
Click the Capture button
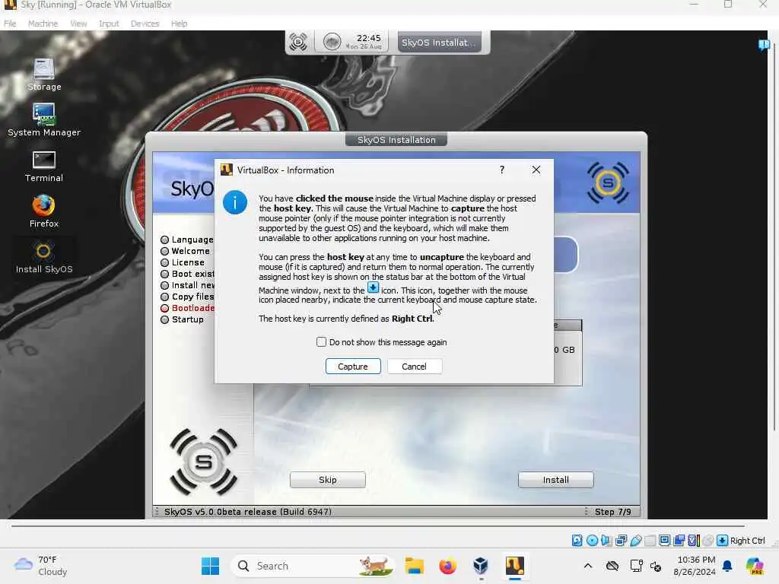353,367
